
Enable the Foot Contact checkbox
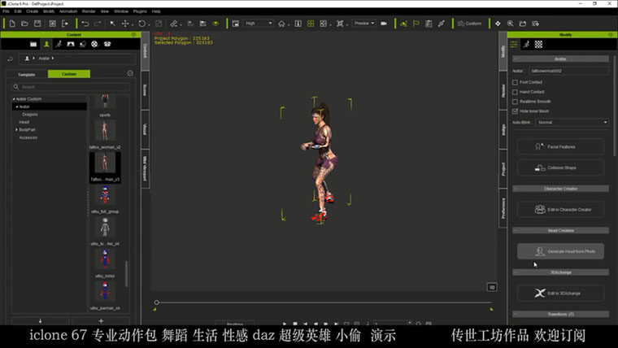(515, 82)
